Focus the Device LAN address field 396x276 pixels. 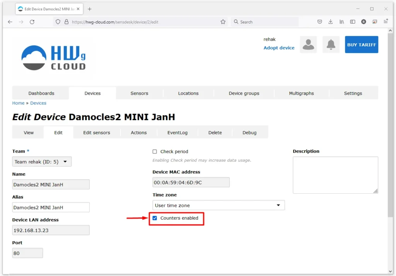pos(51,230)
